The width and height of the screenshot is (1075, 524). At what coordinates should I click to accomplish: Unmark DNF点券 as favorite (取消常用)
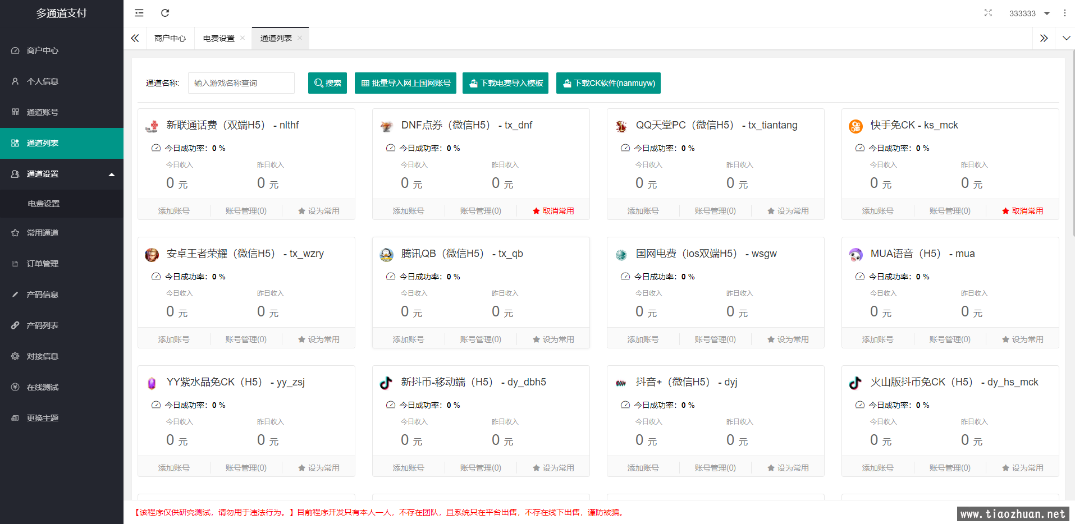[553, 211]
